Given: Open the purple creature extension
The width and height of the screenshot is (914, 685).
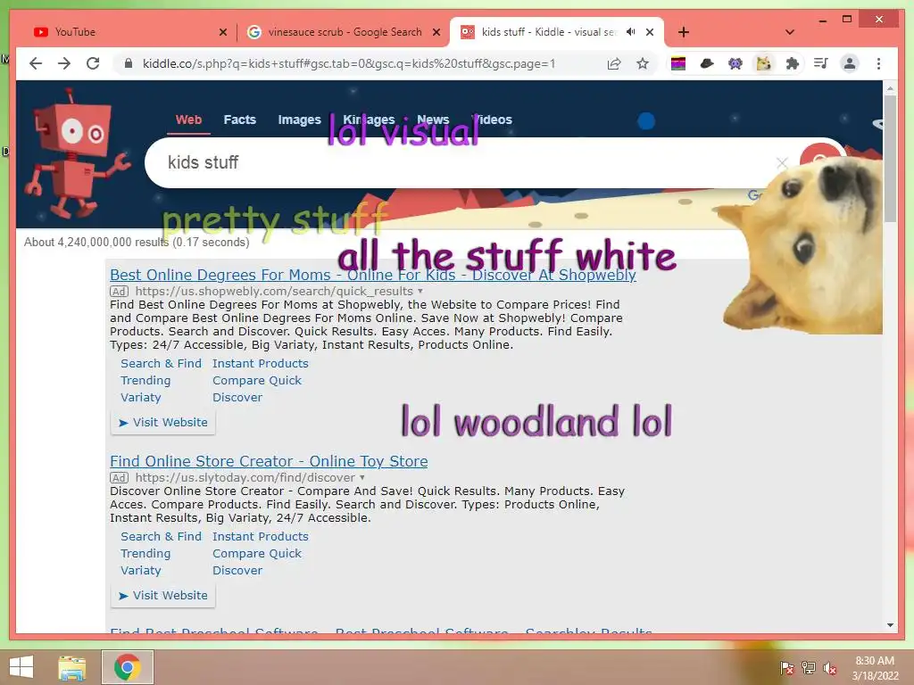Looking at the screenshot, I should [x=735, y=63].
